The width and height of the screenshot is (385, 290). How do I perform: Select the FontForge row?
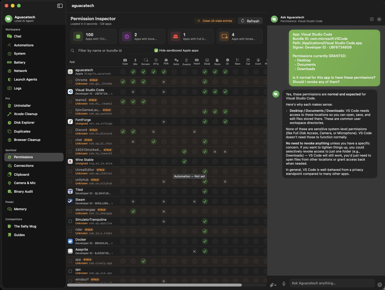(167, 122)
